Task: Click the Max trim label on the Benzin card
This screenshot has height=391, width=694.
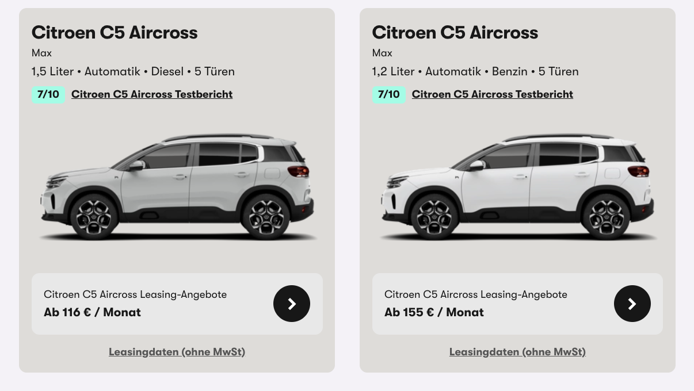Action: point(382,53)
